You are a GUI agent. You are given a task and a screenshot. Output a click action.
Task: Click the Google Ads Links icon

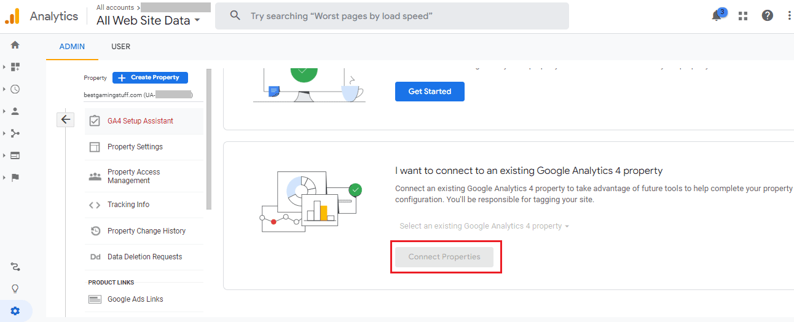(x=95, y=299)
